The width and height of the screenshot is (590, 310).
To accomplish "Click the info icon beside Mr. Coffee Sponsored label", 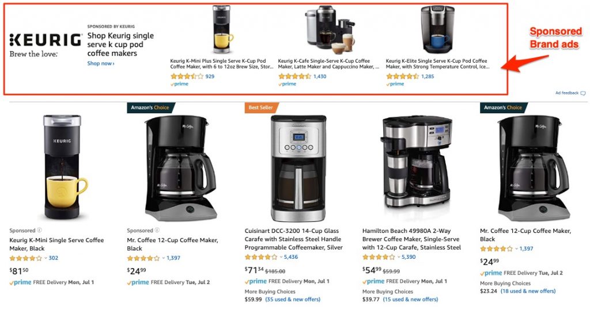I will point(157,230).
